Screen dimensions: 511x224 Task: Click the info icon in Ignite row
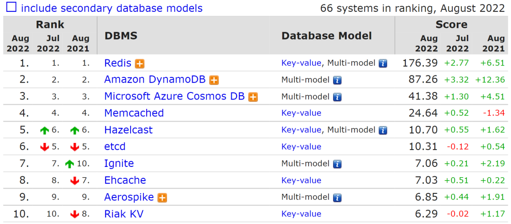337,164
